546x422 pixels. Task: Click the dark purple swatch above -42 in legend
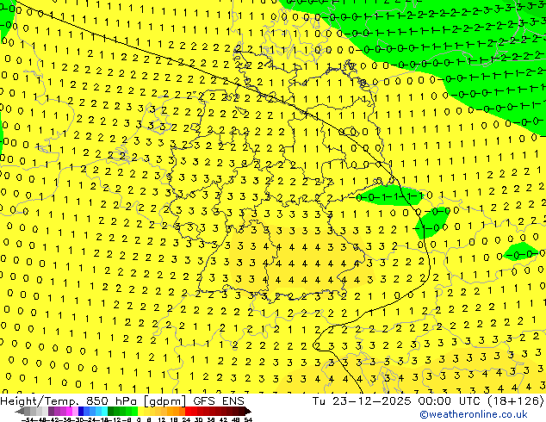[x=51, y=412]
